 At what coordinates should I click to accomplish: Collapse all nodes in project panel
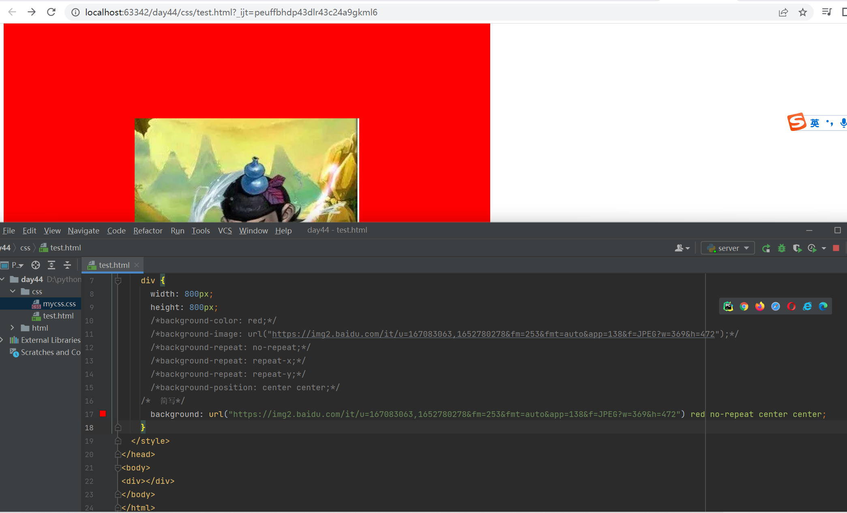click(x=67, y=265)
